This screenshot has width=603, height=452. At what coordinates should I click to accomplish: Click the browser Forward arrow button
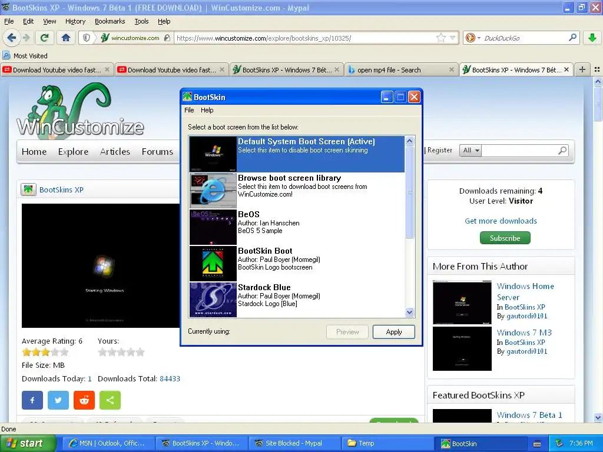[x=26, y=38]
